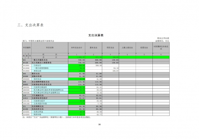Image resolution: width=199 pixels, height=140 pixels.
Task: Select the 科目名称 column header
Action: tap(50, 48)
